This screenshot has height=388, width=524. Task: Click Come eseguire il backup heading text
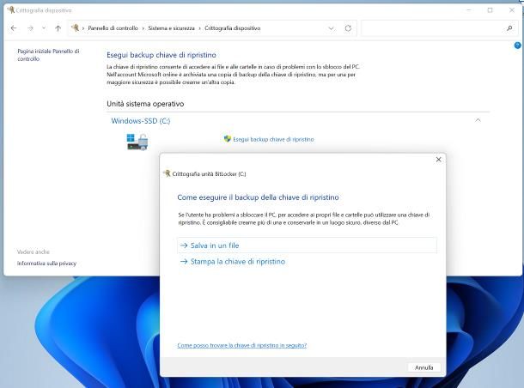[258, 197]
